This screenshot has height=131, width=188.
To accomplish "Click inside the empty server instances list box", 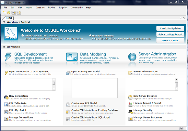I will (155, 84).
